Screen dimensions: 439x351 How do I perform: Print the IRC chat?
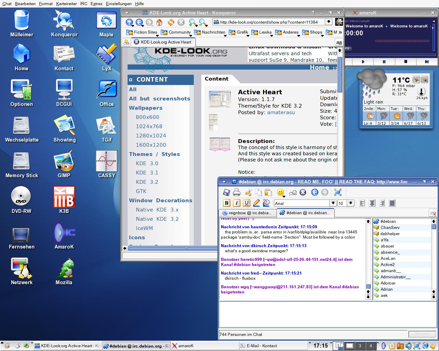coord(237,192)
